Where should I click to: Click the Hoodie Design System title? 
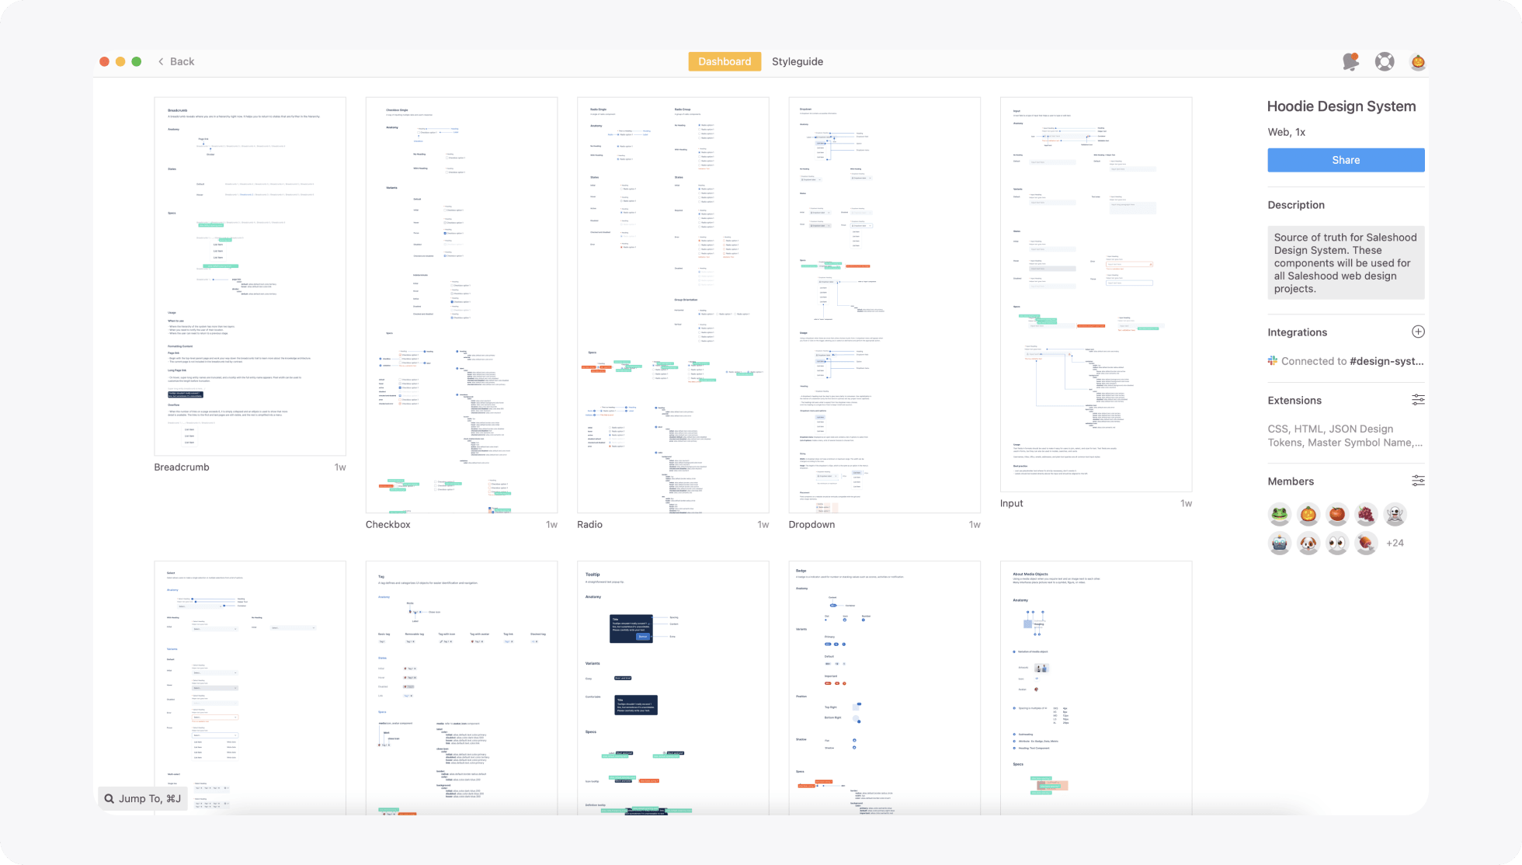point(1341,106)
